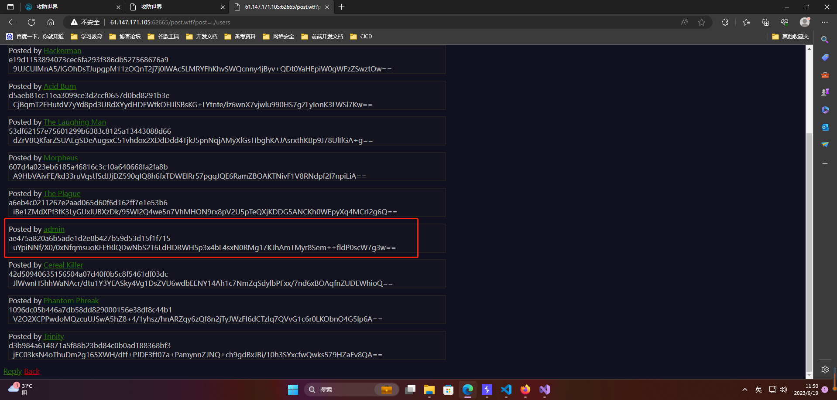The width and height of the screenshot is (837, 400).
Task: Open the browser home page
Action: coord(51,22)
